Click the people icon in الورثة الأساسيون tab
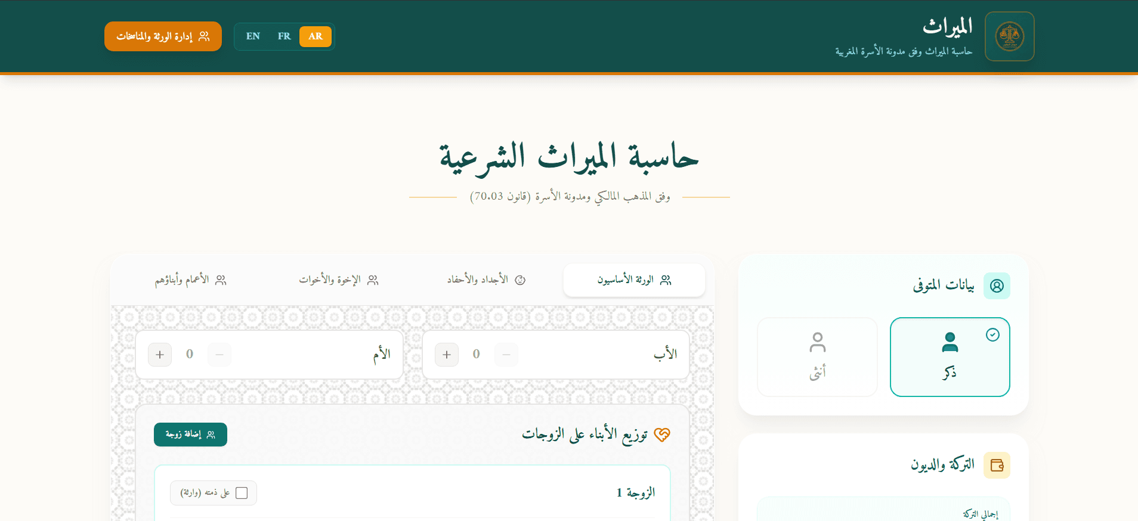Screen dimensions: 1138x521 tap(666, 280)
